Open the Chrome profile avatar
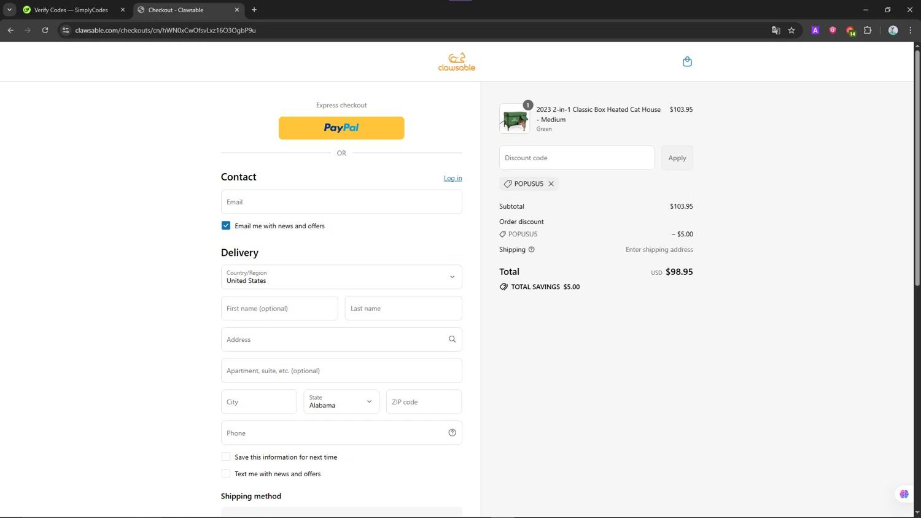The image size is (921, 518). click(x=893, y=30)
